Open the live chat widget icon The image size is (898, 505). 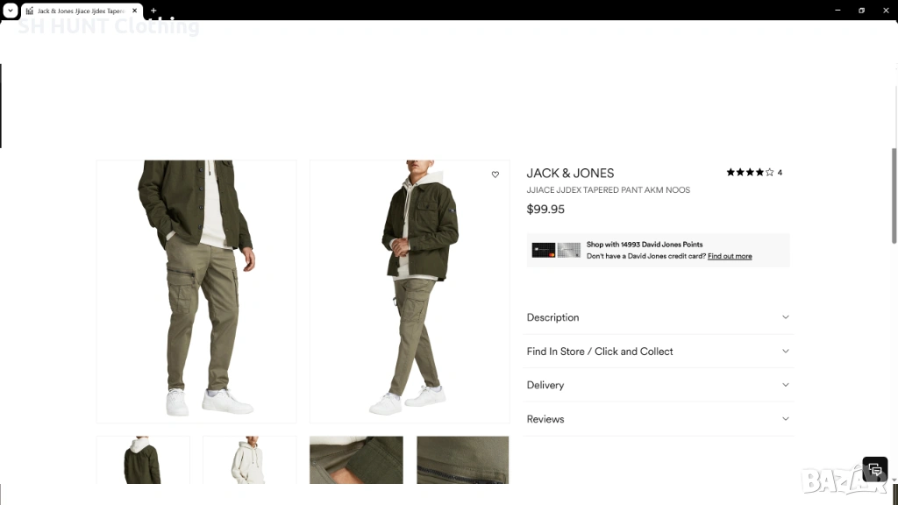[875, 470]
